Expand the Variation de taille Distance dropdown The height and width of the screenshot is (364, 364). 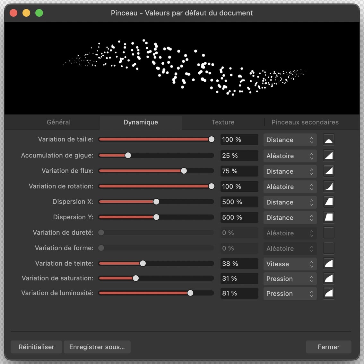point(290,140)
